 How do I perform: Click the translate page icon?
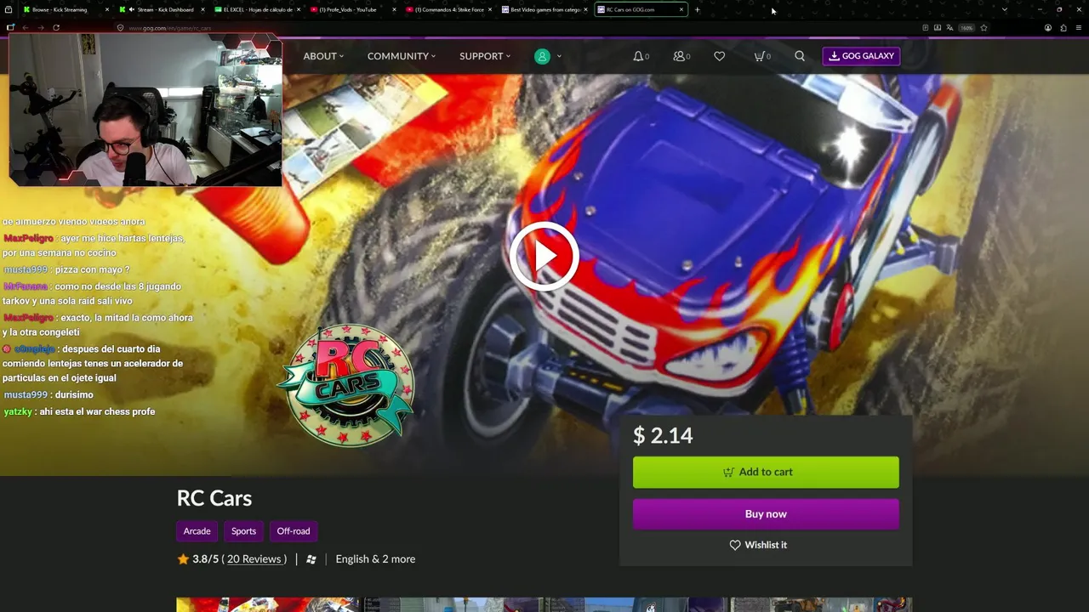949,28
